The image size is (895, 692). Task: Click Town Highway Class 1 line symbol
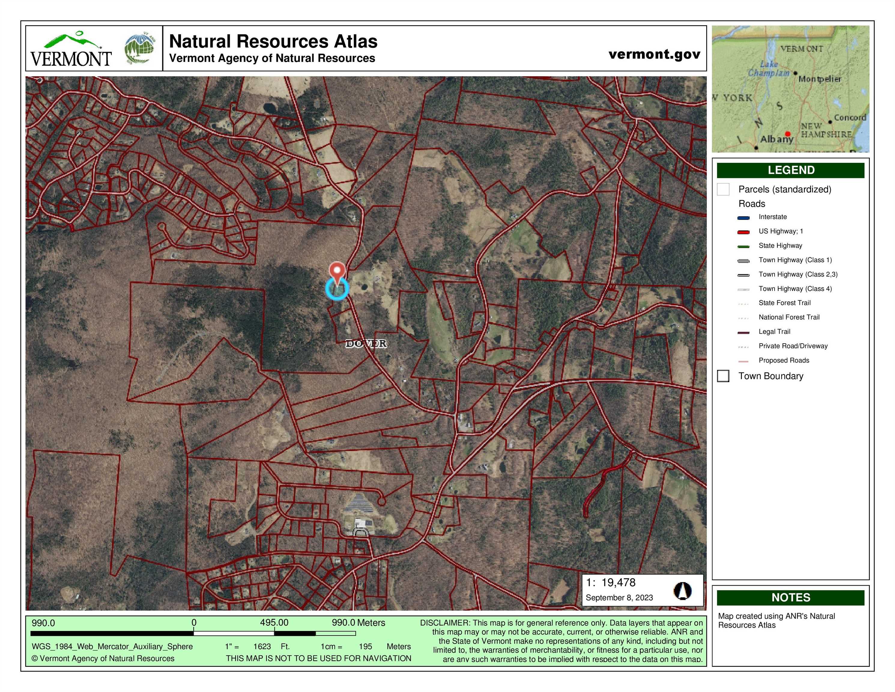(x=743, y=261)
